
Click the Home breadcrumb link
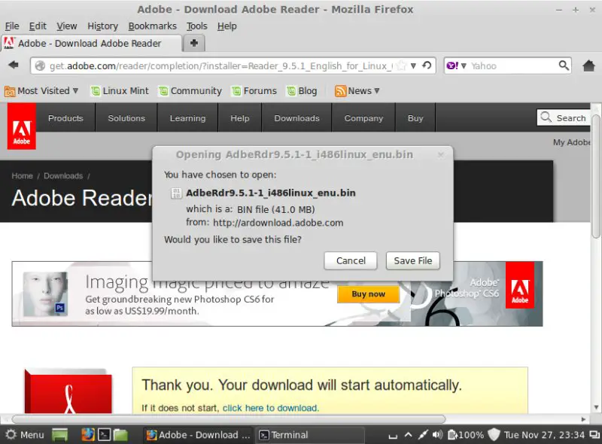(22, 176)
